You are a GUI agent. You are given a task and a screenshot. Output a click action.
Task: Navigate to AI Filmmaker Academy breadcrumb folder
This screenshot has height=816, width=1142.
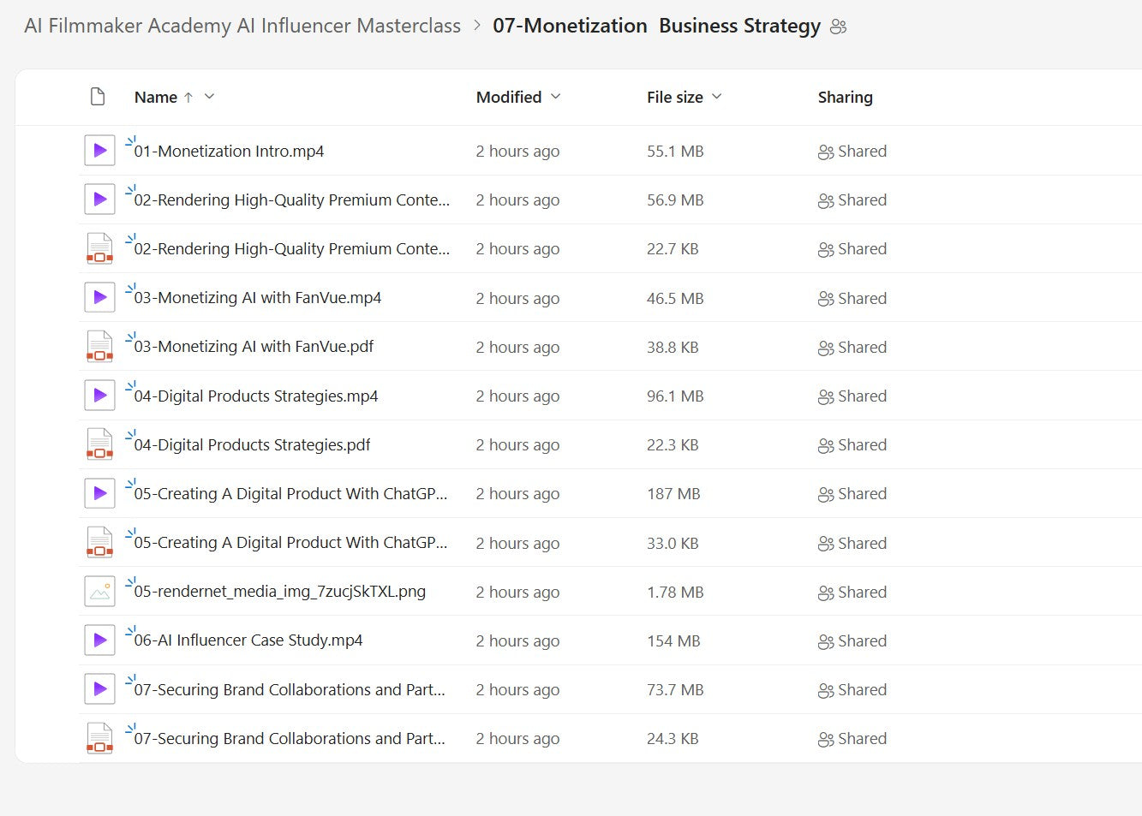click(242, 26)
